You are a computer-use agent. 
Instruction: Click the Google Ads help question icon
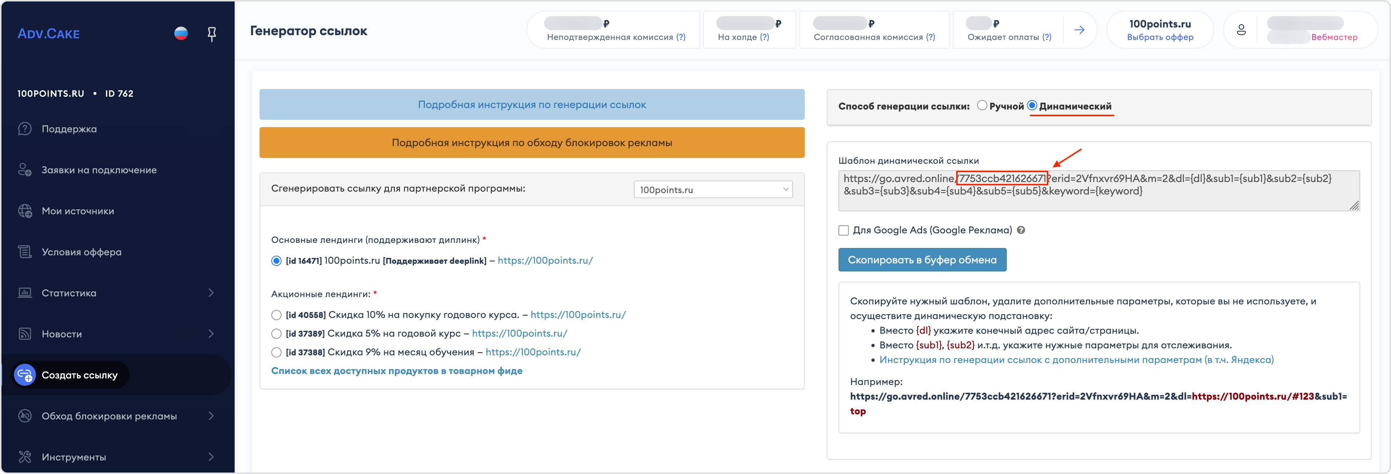point(1021,230)
